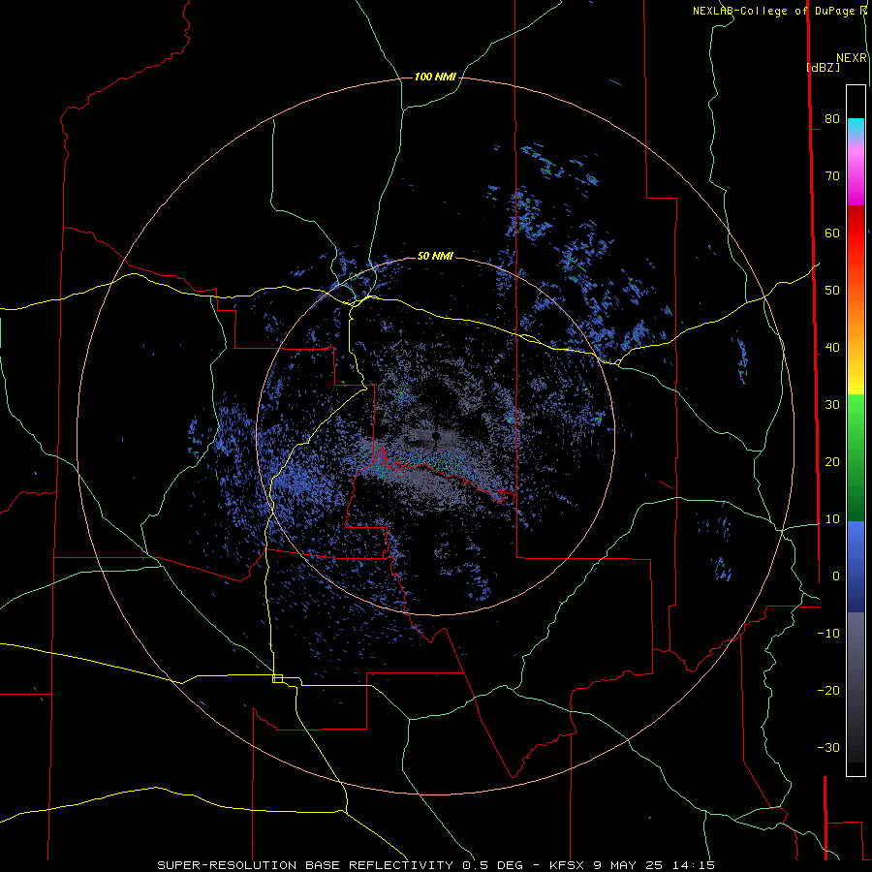Click the "-10" value on the dBZ scale
The width and height of the screenshot is (872, 872).
(x=828, y=634)
